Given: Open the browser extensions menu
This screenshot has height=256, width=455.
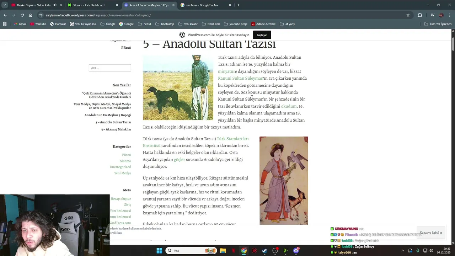Looking at the screenshot, I should (420, 15).
